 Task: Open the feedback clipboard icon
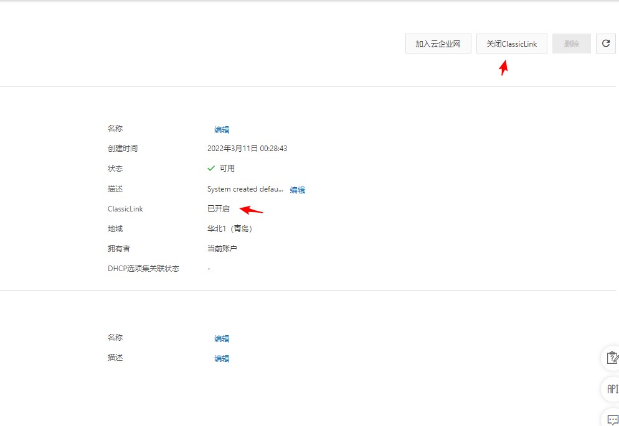point(612,358)
